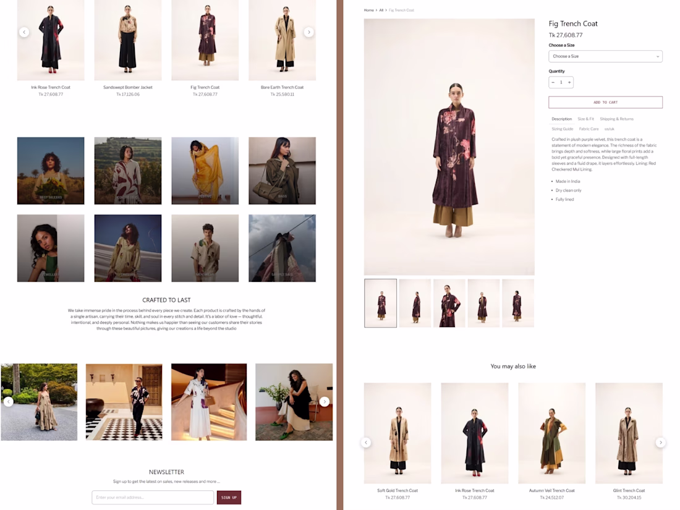View the Fabric Care tab
The image size is (680, 510).
(x=589, y=129)
